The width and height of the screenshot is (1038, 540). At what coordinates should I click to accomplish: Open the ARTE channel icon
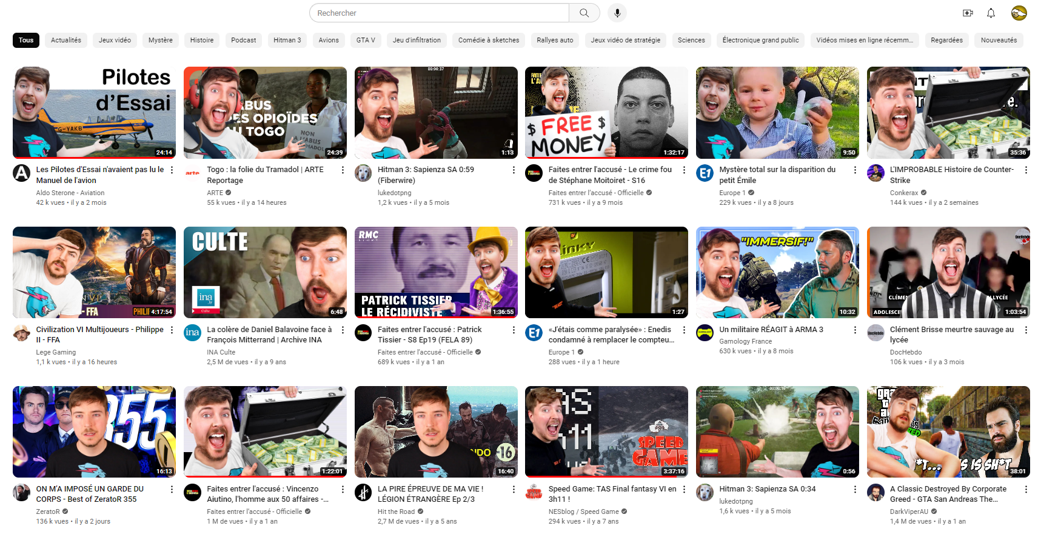coord(192,173)
